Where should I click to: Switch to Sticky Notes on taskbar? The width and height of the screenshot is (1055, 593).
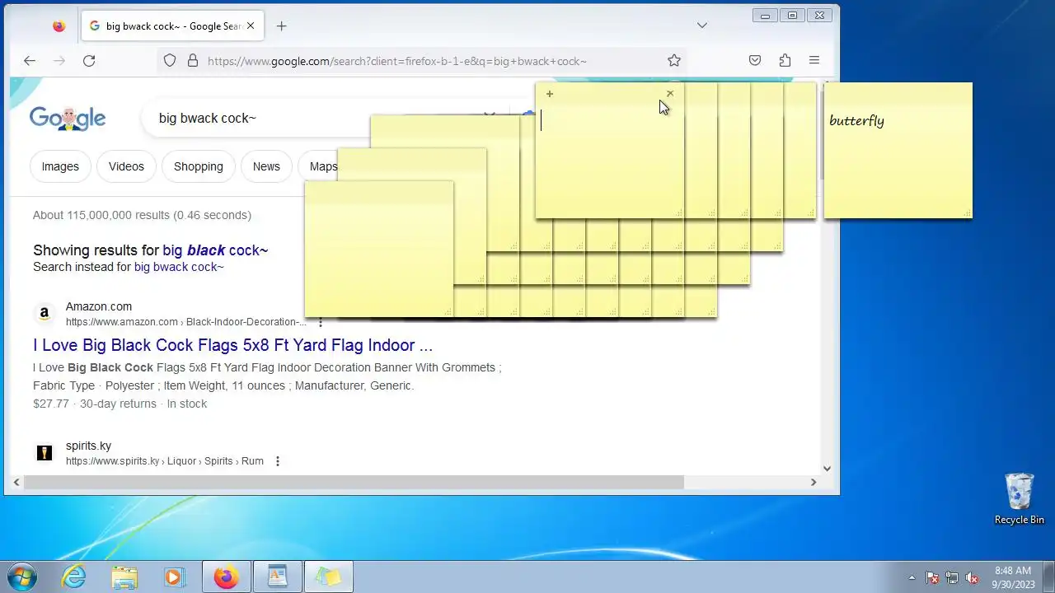click(329, 577)
